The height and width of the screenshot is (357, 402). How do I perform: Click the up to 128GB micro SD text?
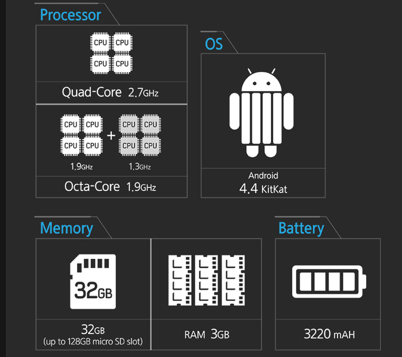click(x=93, y=341)
